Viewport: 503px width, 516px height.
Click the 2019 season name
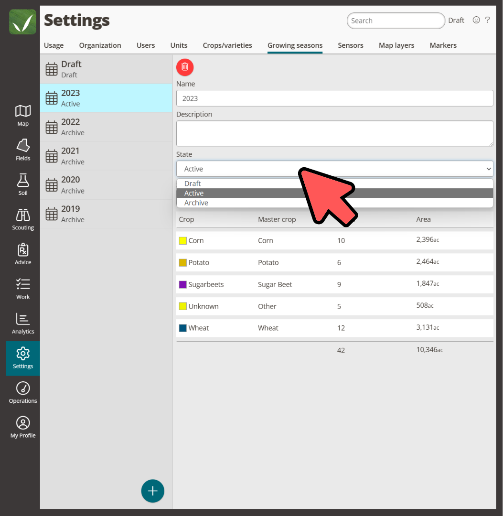(70, 209)
